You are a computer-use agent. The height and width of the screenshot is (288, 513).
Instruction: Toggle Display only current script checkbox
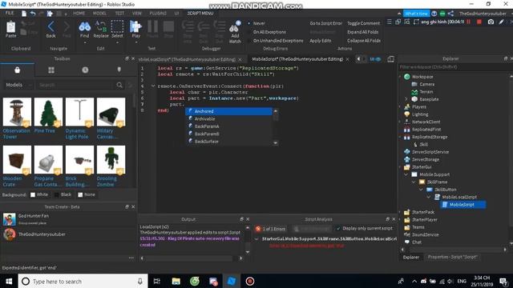(x=338, y=229)
